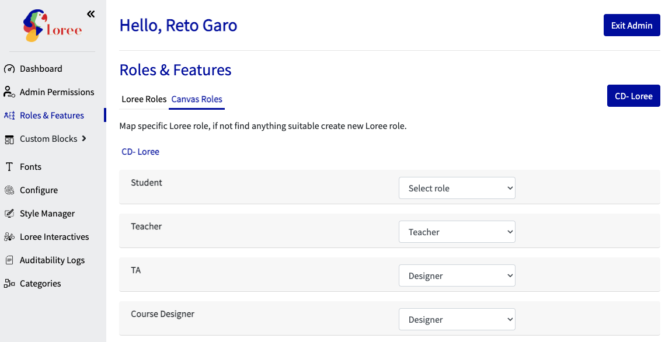Click the Style Manager icon
The image size is (672, 342).
9,213
